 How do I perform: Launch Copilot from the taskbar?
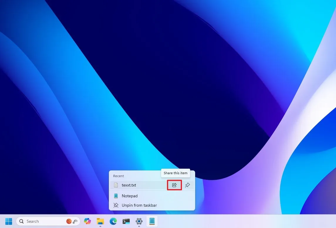pos(87,221)
